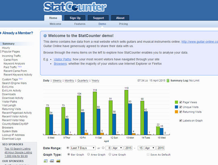Open the Visitor Paths link in welcome box
Image resolution: width=218 pixels, height=165 pixels.
[62, 59]
